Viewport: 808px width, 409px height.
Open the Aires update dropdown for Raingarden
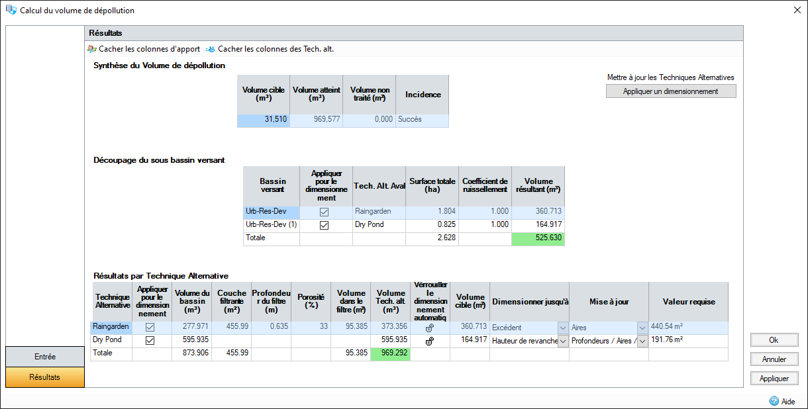(x=642, y=328)
